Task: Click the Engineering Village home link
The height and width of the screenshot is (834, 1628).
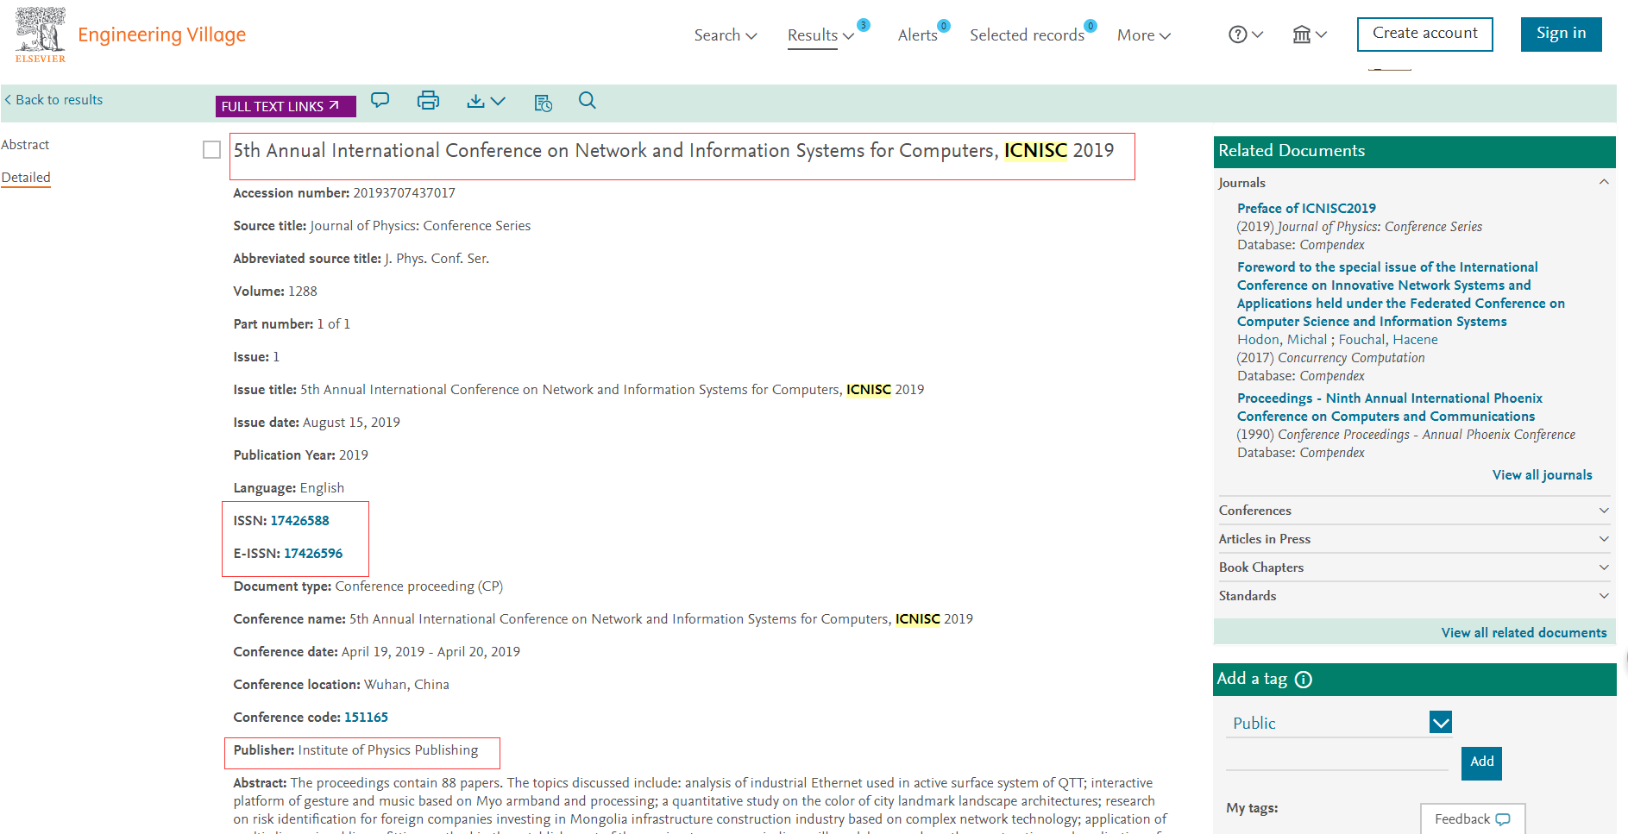Action: (x=161, y=34)
